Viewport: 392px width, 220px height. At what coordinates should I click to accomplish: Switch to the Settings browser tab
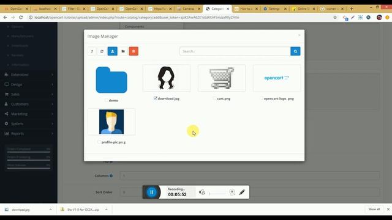pyautogui.click(x=275, y=9)
